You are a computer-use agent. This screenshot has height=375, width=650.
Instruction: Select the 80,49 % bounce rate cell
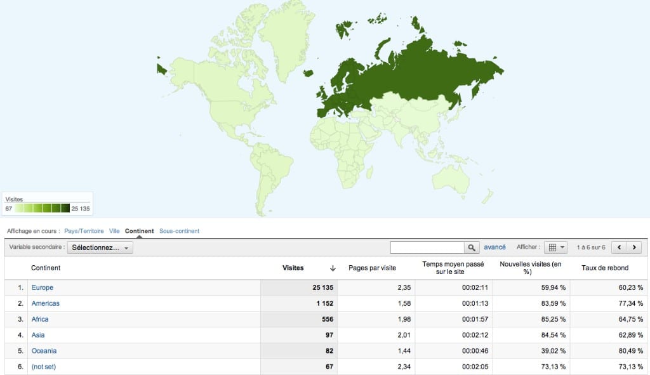click(x=609, y=350)
